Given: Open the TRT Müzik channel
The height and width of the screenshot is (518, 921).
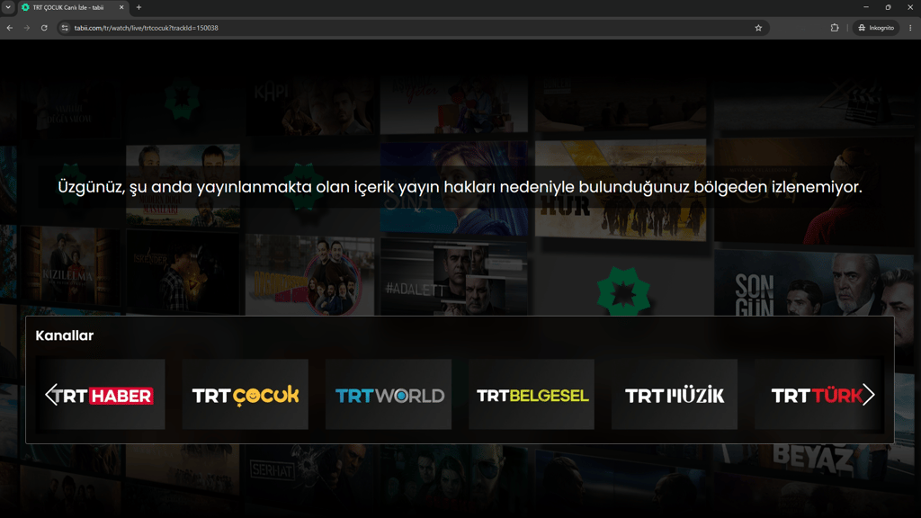Looking at the screenshot, I should coord(675,395).
